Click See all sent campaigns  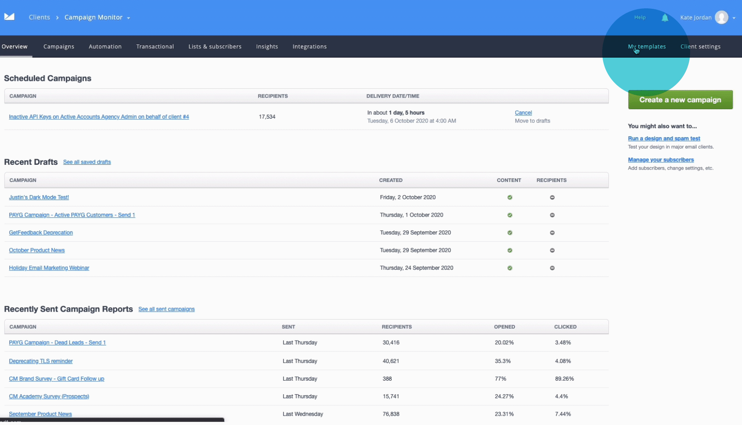pyautogui.click(x=166, y=309)
